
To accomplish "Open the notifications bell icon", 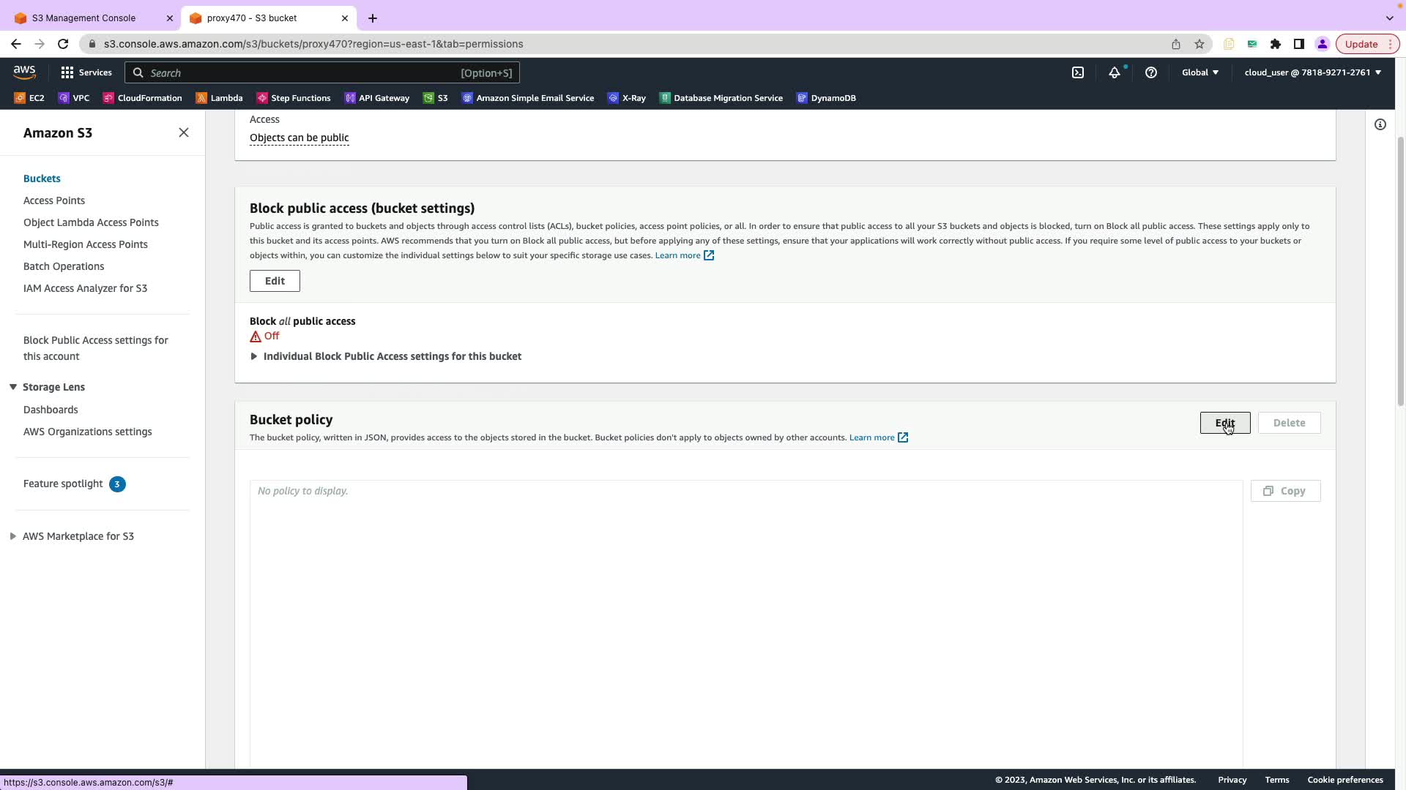I will coord(1114,72).
